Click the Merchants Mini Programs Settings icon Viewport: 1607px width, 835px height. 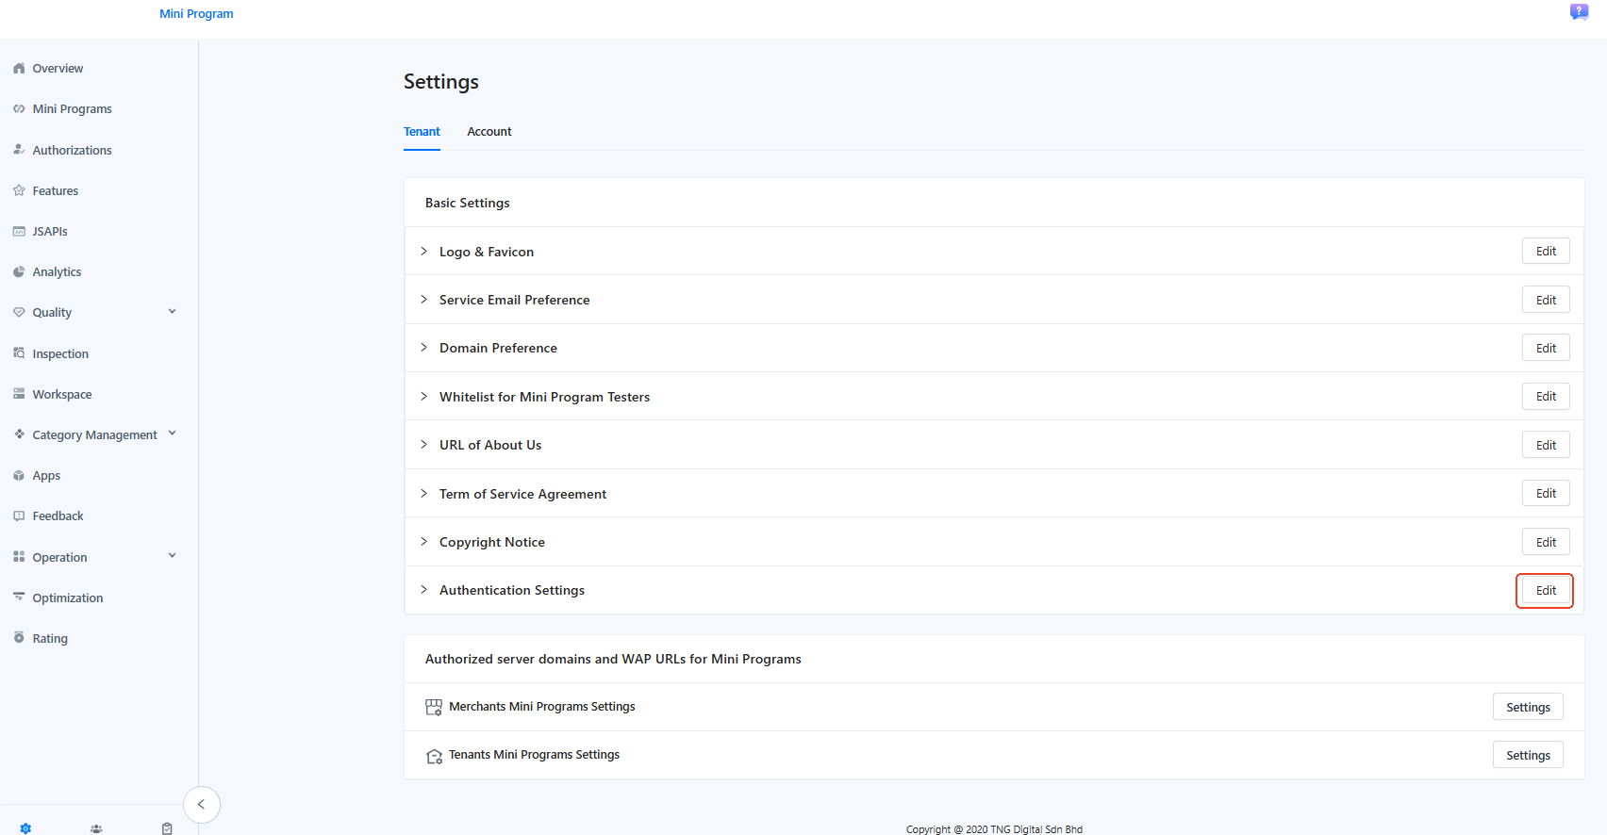[x=434, y=707]
